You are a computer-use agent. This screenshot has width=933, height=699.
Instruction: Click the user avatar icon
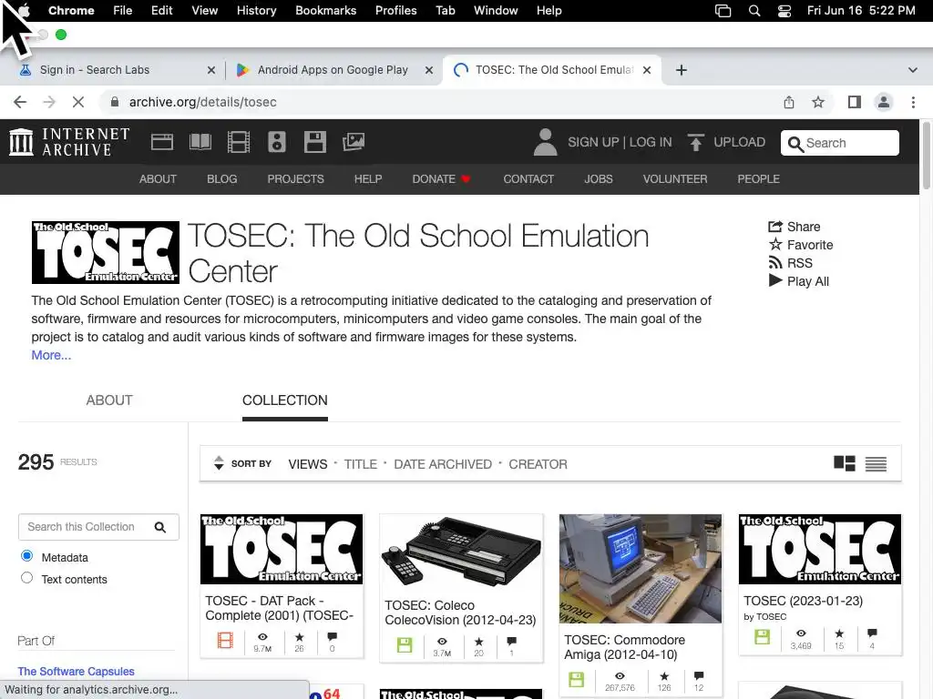(545, 142)
